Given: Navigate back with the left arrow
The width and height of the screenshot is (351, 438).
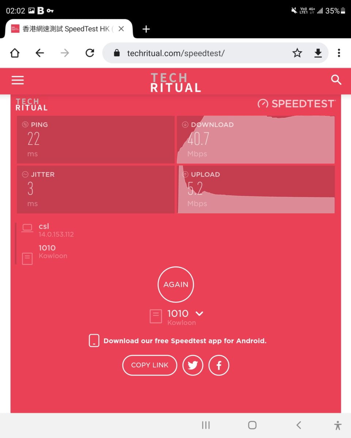Looking at the screenshot, I should 40,53.
